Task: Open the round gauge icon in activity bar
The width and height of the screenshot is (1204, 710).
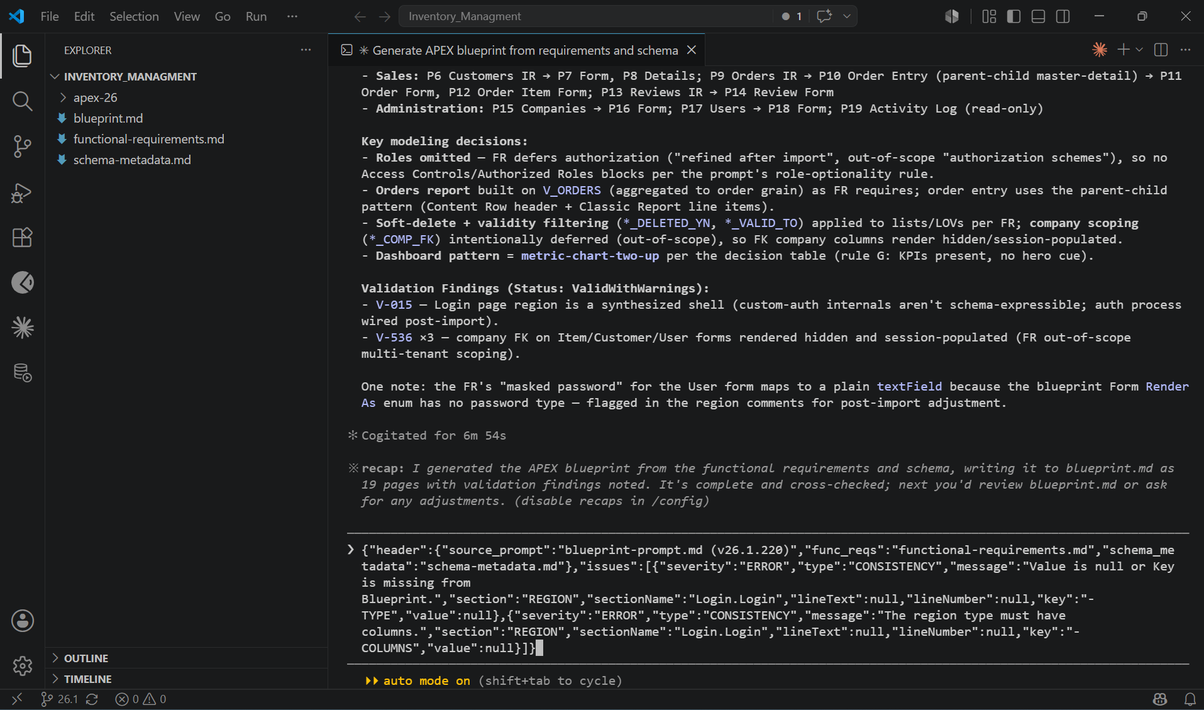Action: pos(23,282)
